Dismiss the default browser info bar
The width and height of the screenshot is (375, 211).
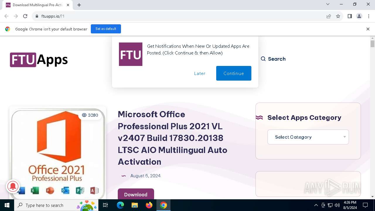pos(368,29)
